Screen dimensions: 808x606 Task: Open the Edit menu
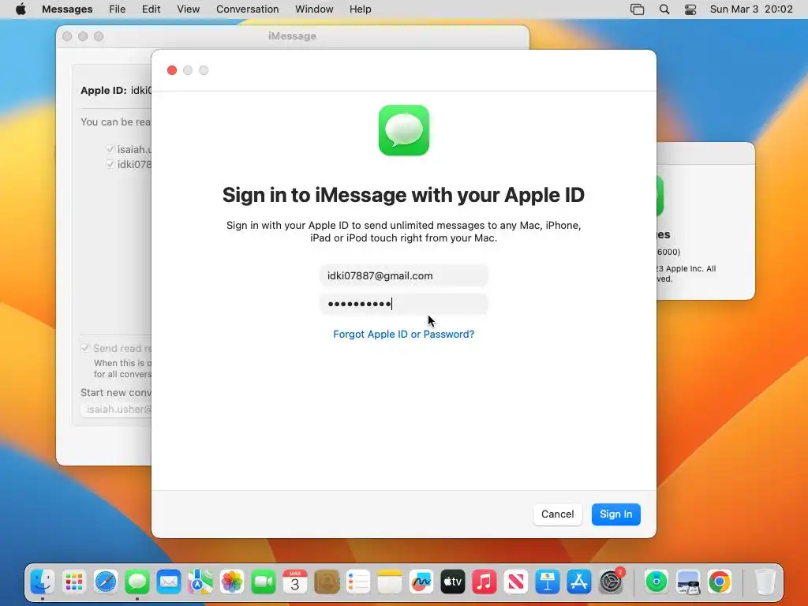coord(151,9)
